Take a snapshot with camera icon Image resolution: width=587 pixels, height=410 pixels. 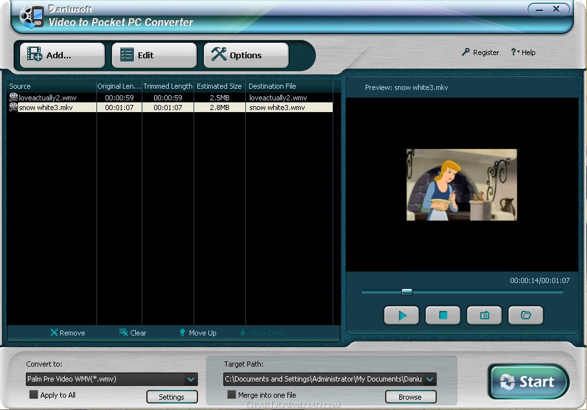point(485,315)
